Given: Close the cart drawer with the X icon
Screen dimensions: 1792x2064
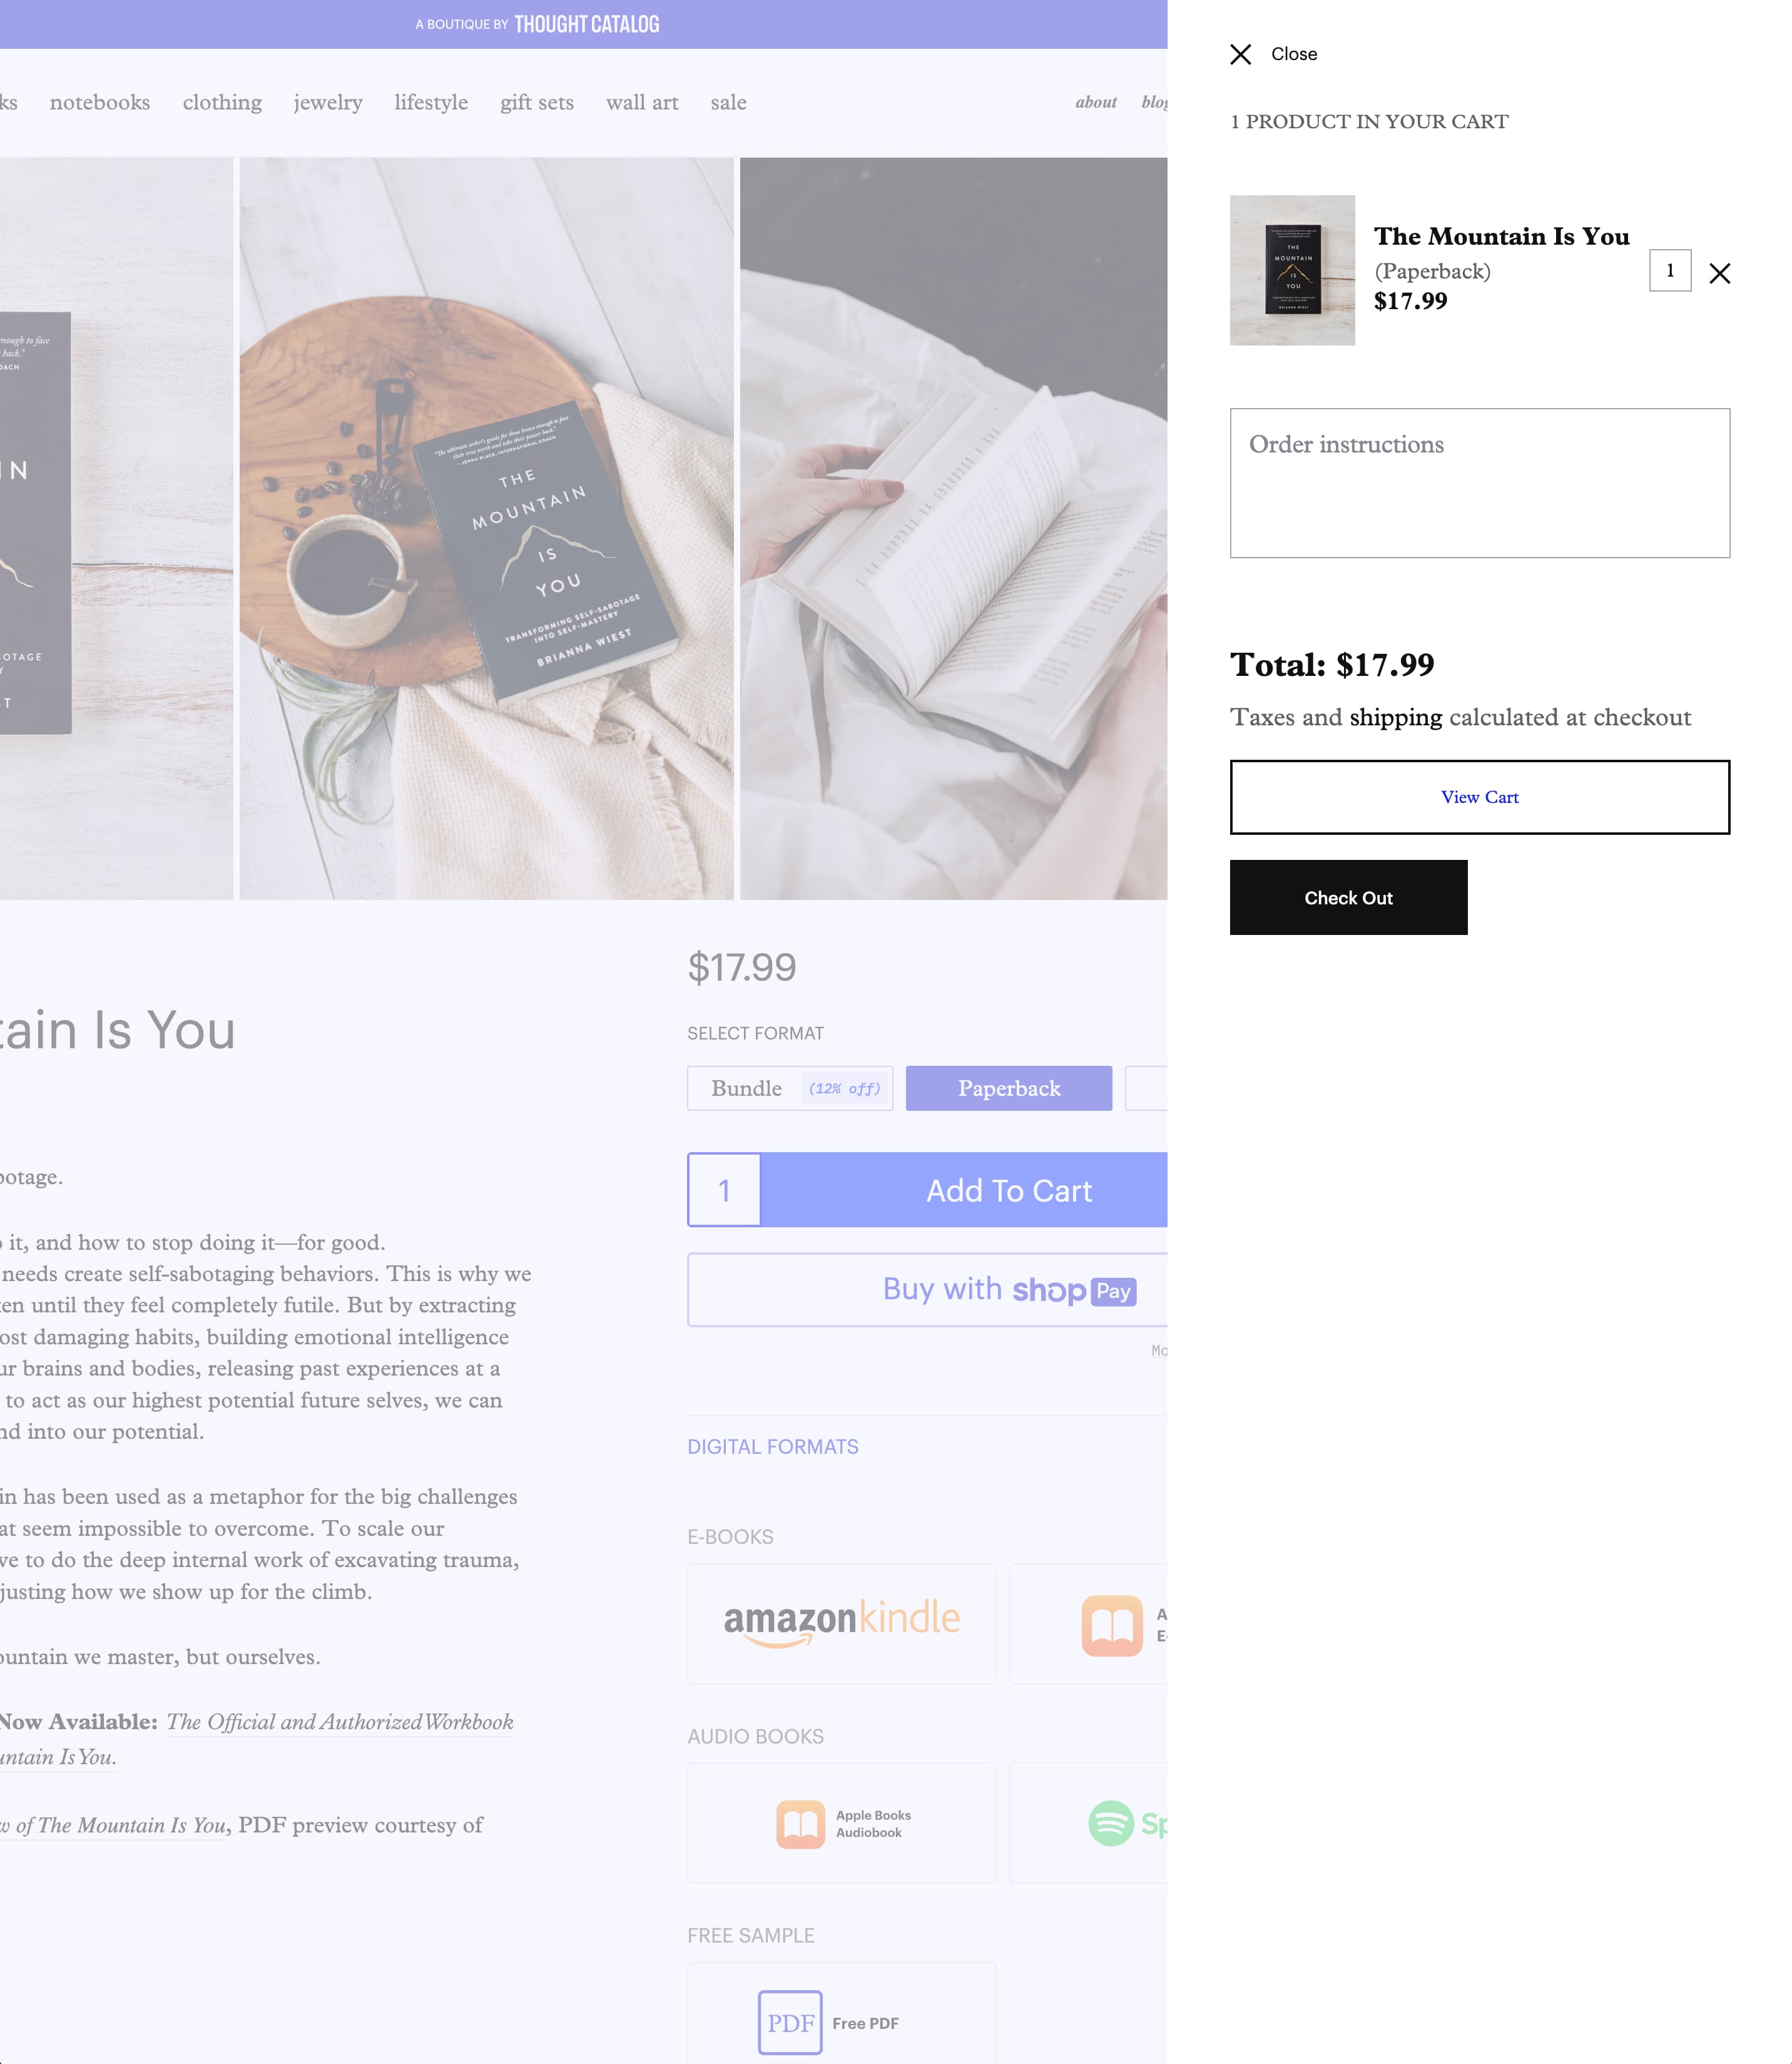Looking at the screenshot, I should click(1240, 54).
